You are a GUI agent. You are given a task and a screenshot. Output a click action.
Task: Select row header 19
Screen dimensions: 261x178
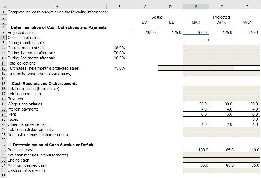[3, 104]
